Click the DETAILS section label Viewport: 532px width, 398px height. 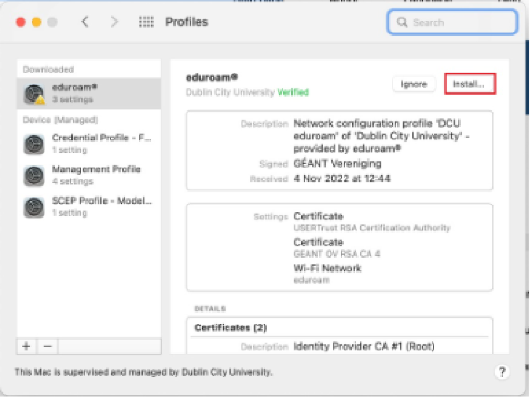click(x=210, y=309)
